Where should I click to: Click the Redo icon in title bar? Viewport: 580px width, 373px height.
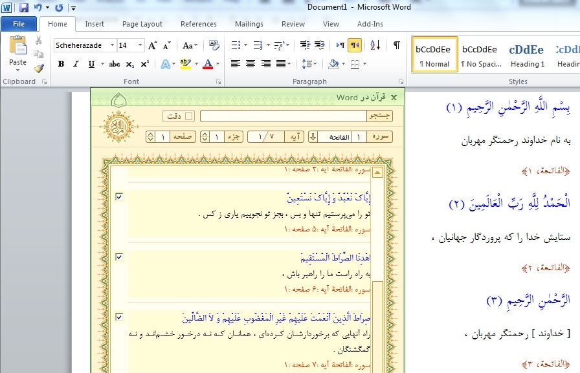click(59, 7)
